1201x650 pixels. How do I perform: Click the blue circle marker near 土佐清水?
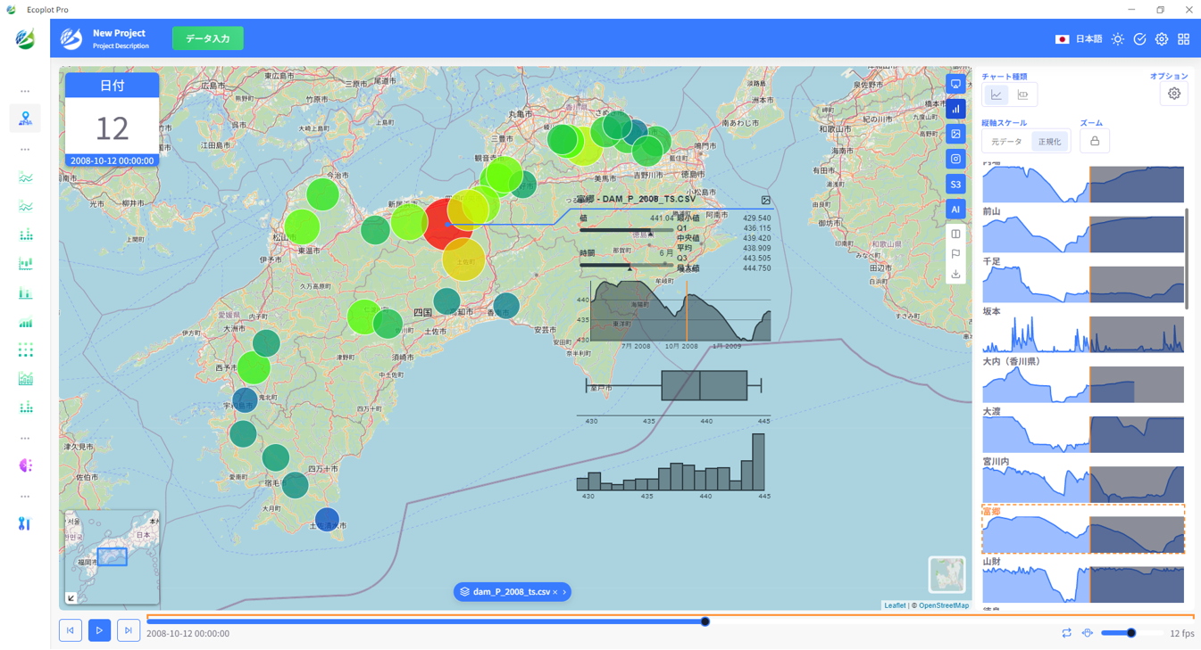pos(327,520)
